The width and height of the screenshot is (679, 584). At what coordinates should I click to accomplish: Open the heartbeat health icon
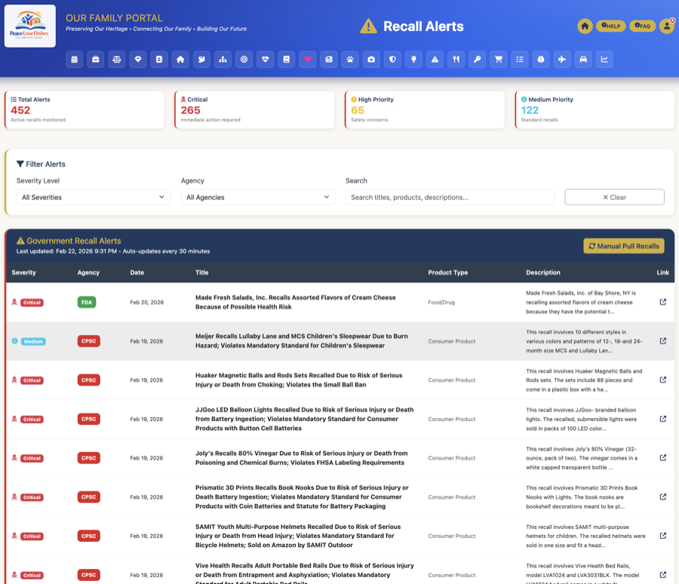coord(266,60)
